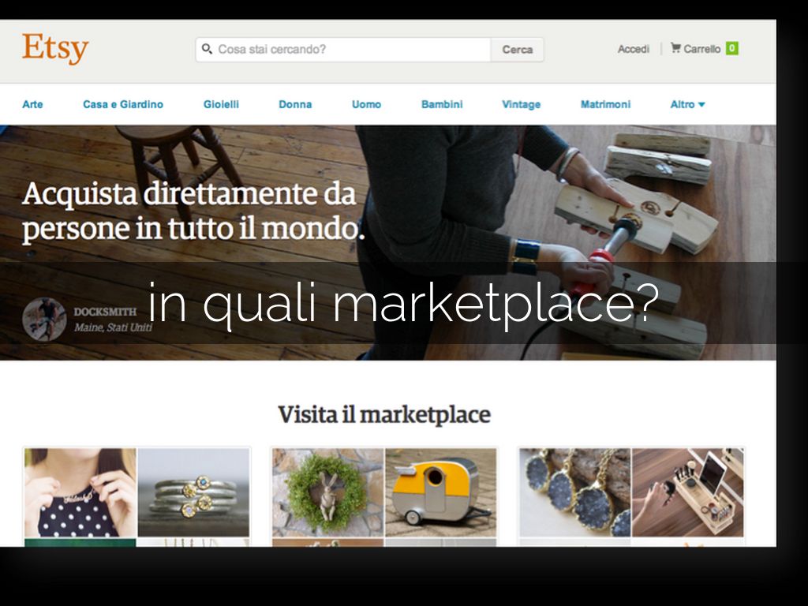
Task: Click the Cerca search button
Action: [518, 50]
